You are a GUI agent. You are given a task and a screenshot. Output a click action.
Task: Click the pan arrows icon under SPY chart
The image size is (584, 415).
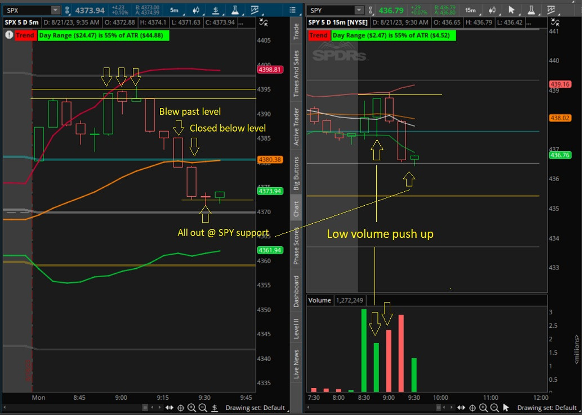point(461,408)
